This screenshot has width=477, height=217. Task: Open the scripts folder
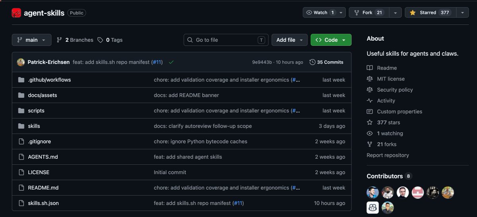pos(36,111)
